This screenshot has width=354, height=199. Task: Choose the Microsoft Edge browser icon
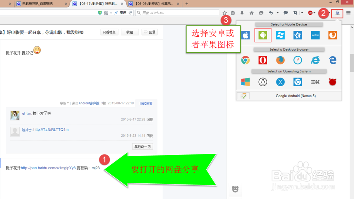[332, 60]
